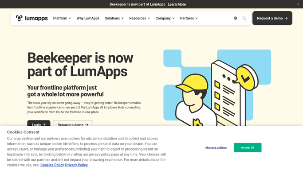Click the 'Beekeeper is now part of LumApps' heading
This screenshot has height=170, width=303.
coord(80,65)
